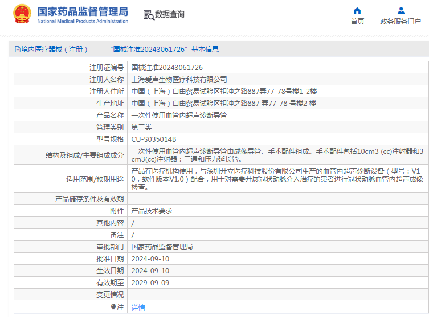Click the 政务服务门户 person icon

pos(401,11)
